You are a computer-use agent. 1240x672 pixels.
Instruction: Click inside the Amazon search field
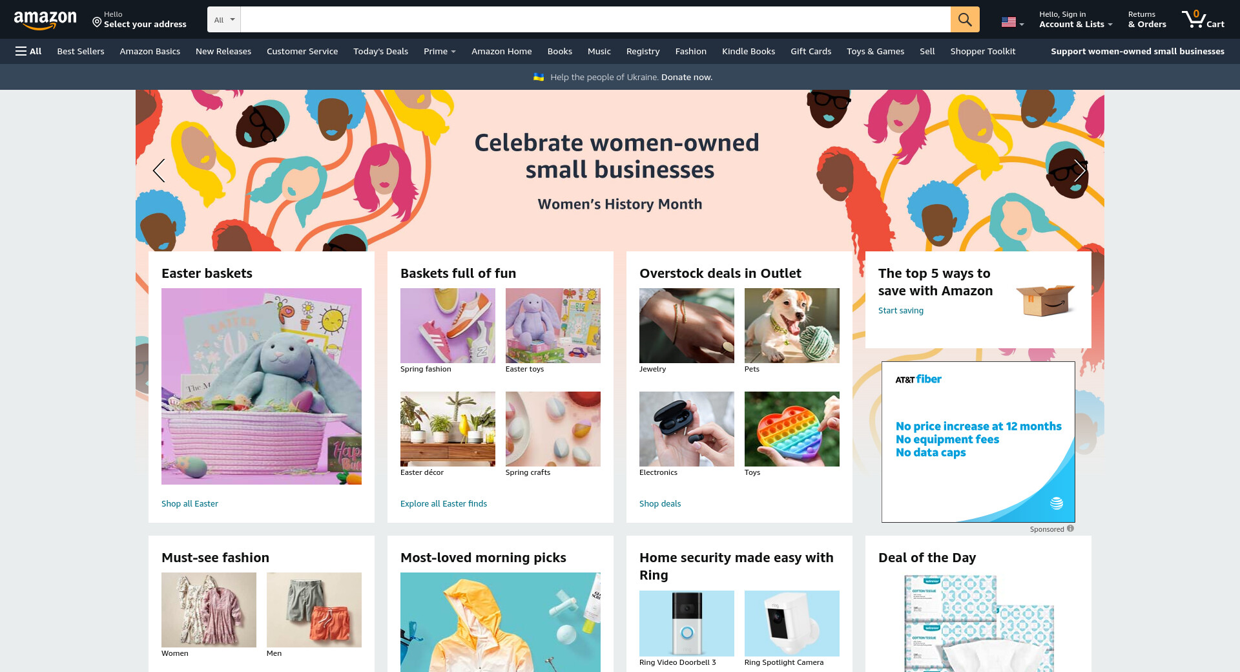pos(595,19)
